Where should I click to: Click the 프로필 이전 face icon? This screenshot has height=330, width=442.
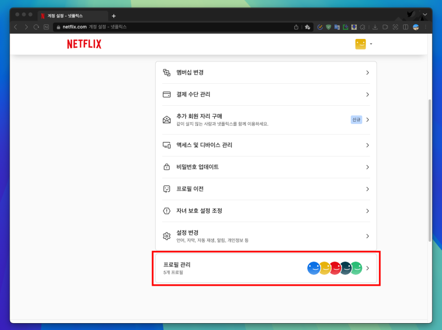pos(167,189)
